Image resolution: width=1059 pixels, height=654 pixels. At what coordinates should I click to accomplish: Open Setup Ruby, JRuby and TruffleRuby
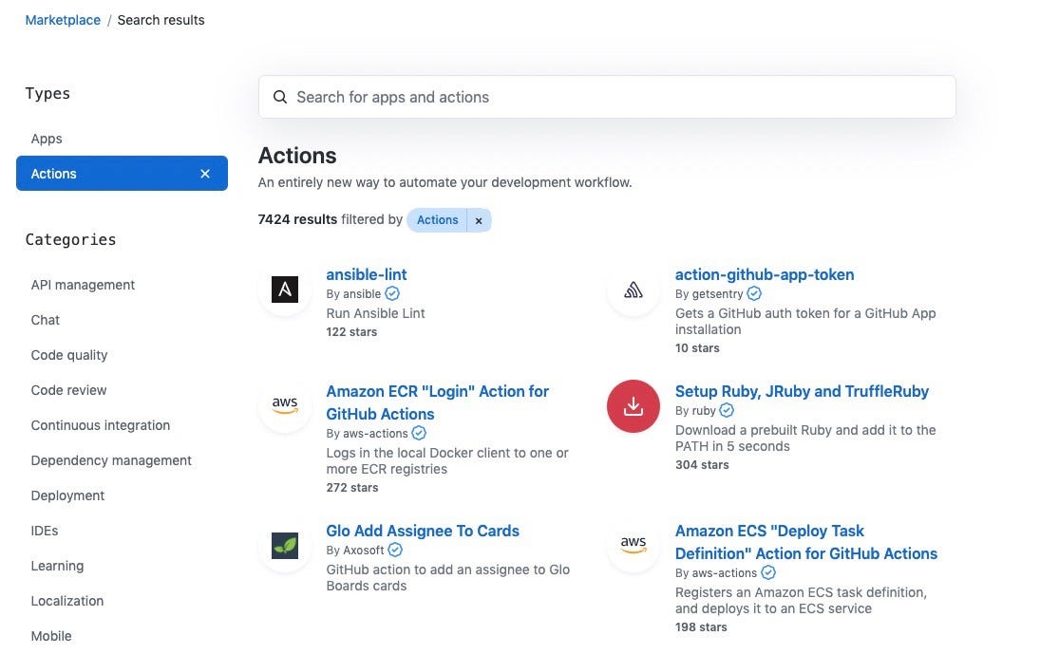[802, 391]
